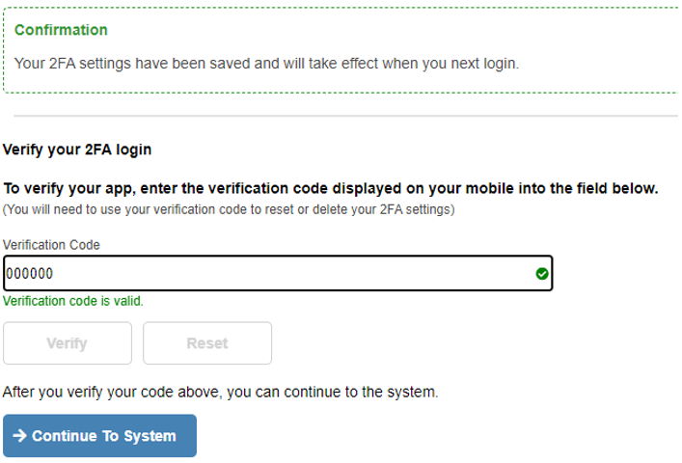The width and height of the screenshot is (682, 463).
Task: Click the arrow icon on Continue To System
Action: coord(19,435)
